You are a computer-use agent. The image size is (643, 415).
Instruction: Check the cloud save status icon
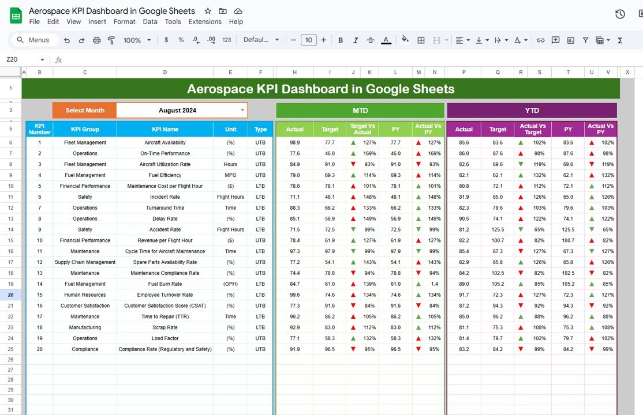[x=238, y=11]
